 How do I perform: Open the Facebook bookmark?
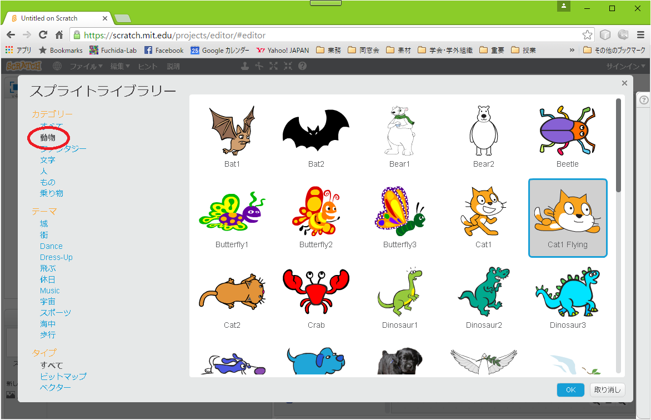[x=164, y=50]
